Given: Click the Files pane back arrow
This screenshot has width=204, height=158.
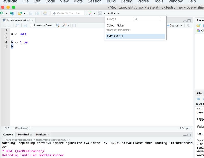Looking at the screenshot, I should [x=198, y=99].
